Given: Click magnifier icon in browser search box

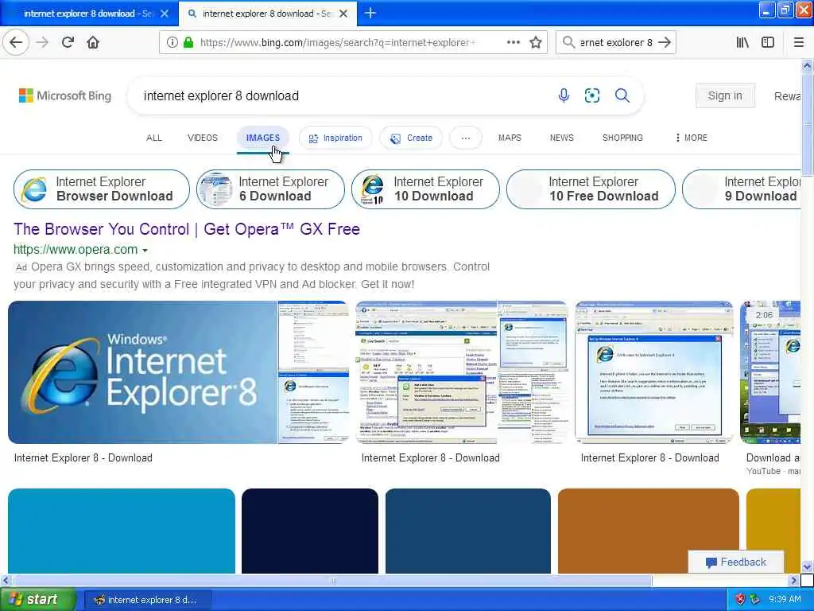Looking at the screenshot, I should click(x=568, y=43).
